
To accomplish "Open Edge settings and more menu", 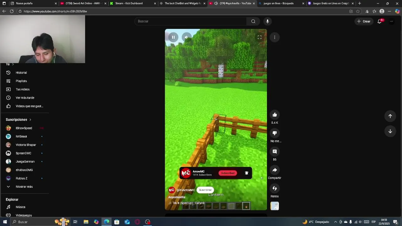I will (389, 11).
